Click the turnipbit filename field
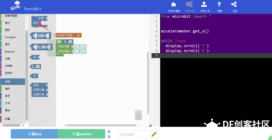Viewport: 272px width, 140px height. click(137, 134)
